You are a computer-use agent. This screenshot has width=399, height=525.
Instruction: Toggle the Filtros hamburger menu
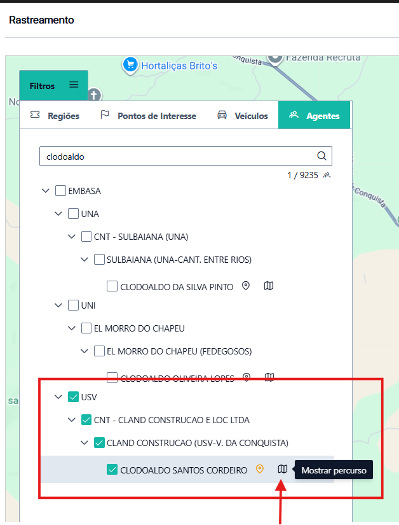(x=74, y=85)
